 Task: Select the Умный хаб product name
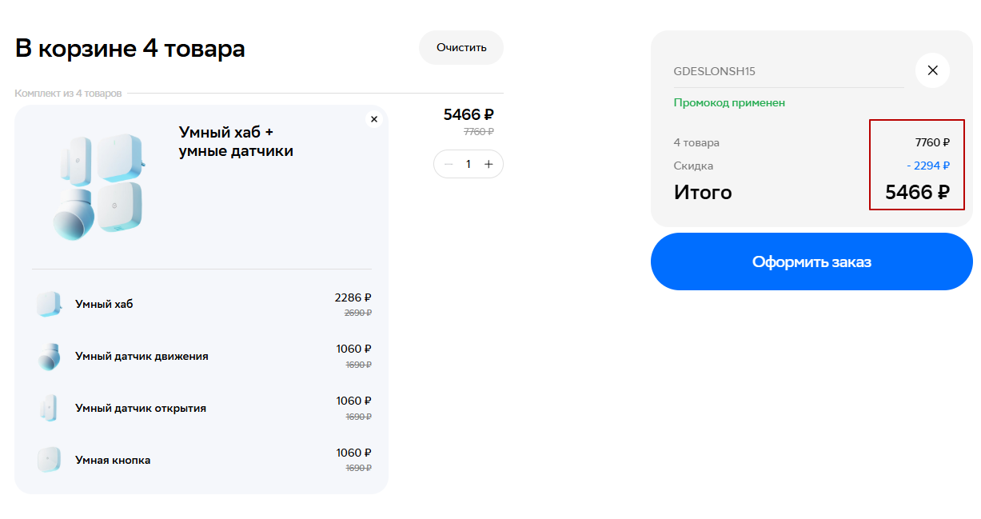[x=104, y=305]
